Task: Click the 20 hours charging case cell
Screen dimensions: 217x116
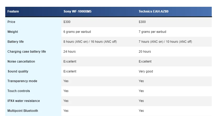Action: 145,52
